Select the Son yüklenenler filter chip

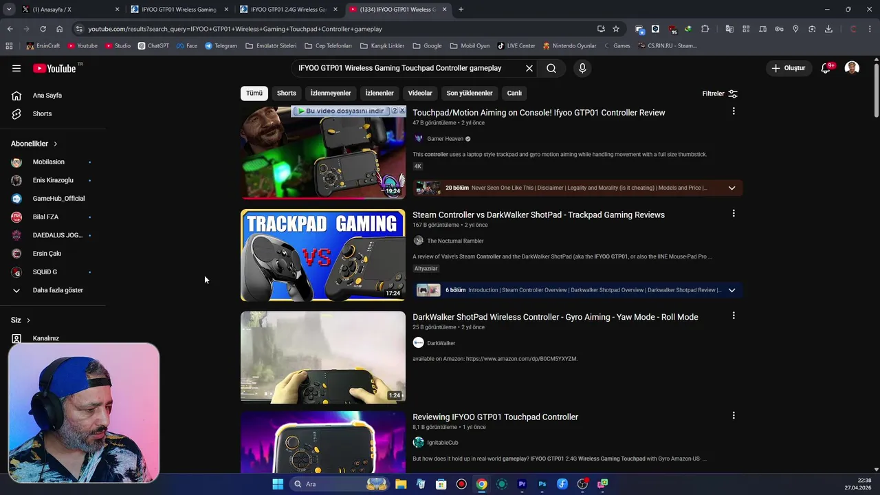click(470, 93)
